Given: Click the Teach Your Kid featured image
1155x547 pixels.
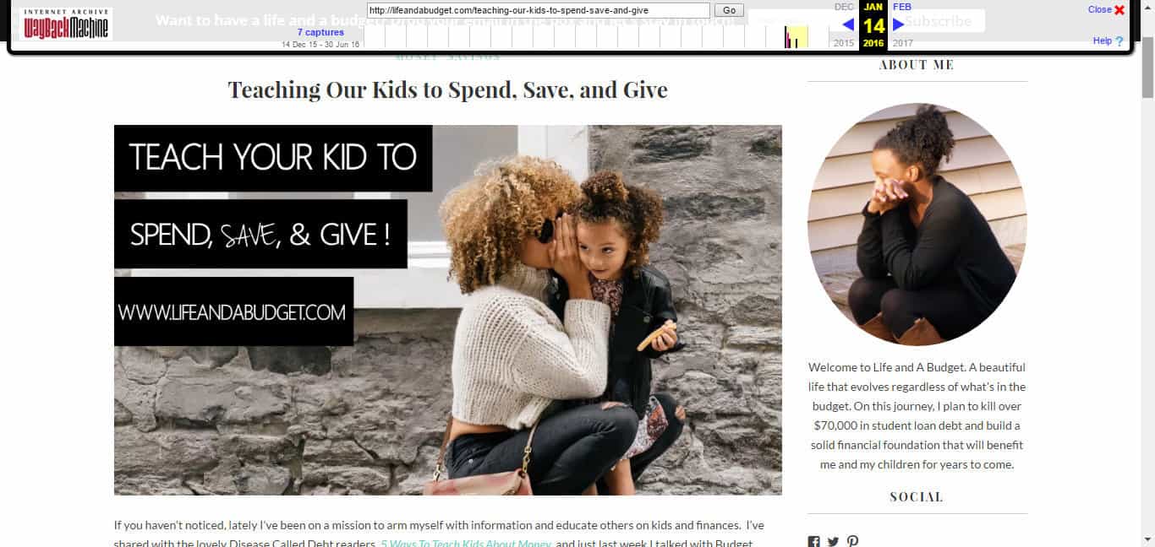Looking at the screenshot, I should point(448,311).
